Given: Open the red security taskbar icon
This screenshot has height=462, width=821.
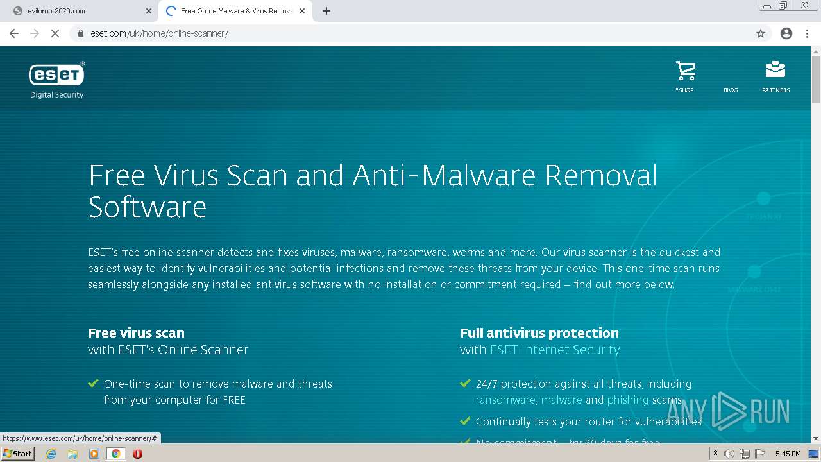Looking at the screenshot, I should point(137,454).
